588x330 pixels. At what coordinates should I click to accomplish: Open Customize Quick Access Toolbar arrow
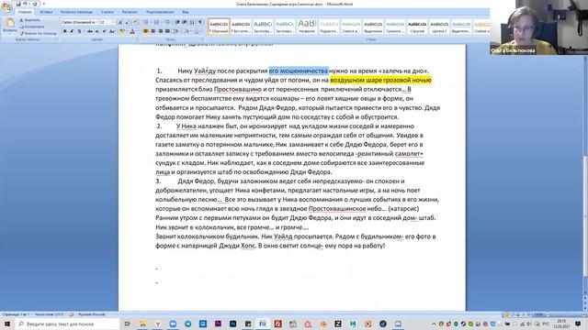coord(44,4)
